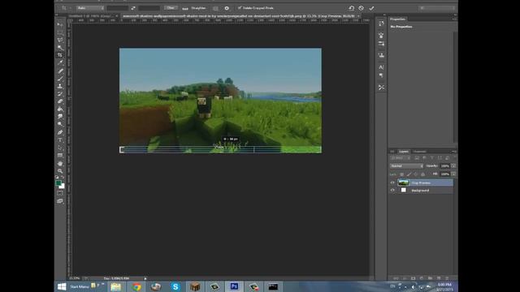Select the Zoom tool

point(60,171)
